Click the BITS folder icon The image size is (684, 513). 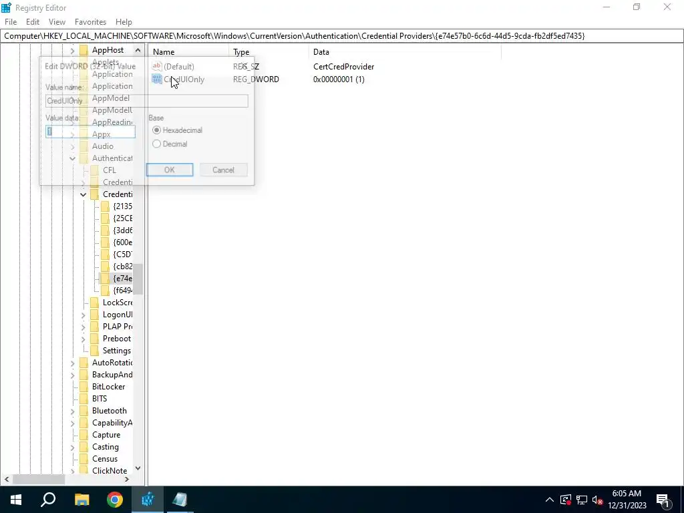click(x=83, y=398)
